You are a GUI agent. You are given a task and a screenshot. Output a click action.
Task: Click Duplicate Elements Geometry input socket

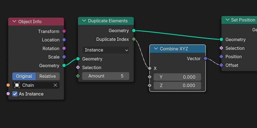[78, 59]
